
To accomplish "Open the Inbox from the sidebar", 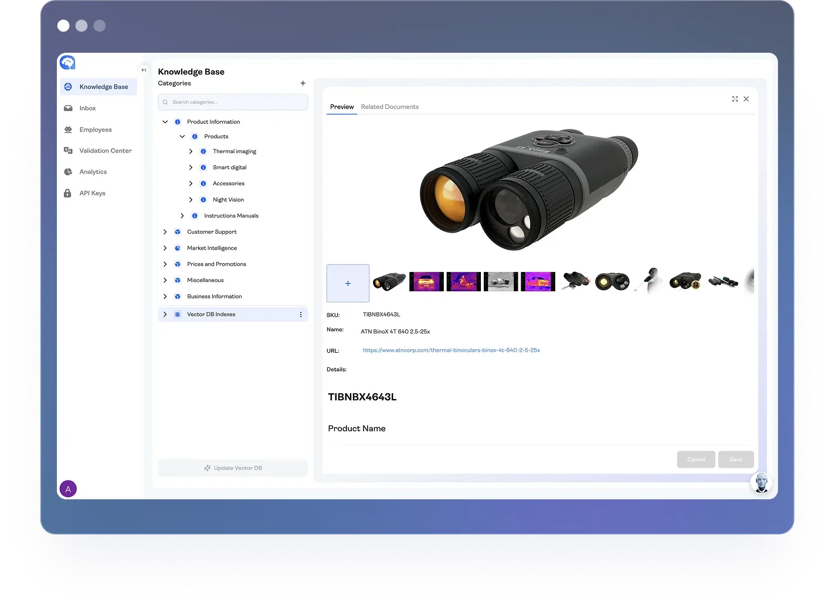I will coord(87,108).
